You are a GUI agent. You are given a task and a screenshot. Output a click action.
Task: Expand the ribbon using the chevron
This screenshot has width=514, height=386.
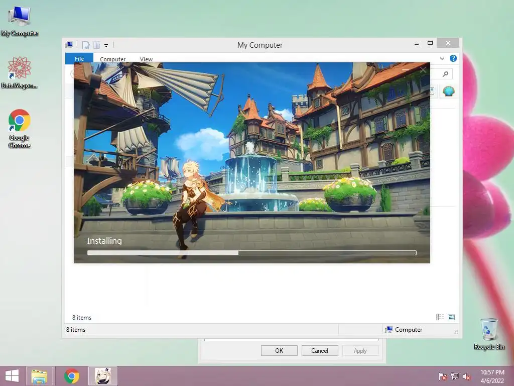click(x=442, y=58)
